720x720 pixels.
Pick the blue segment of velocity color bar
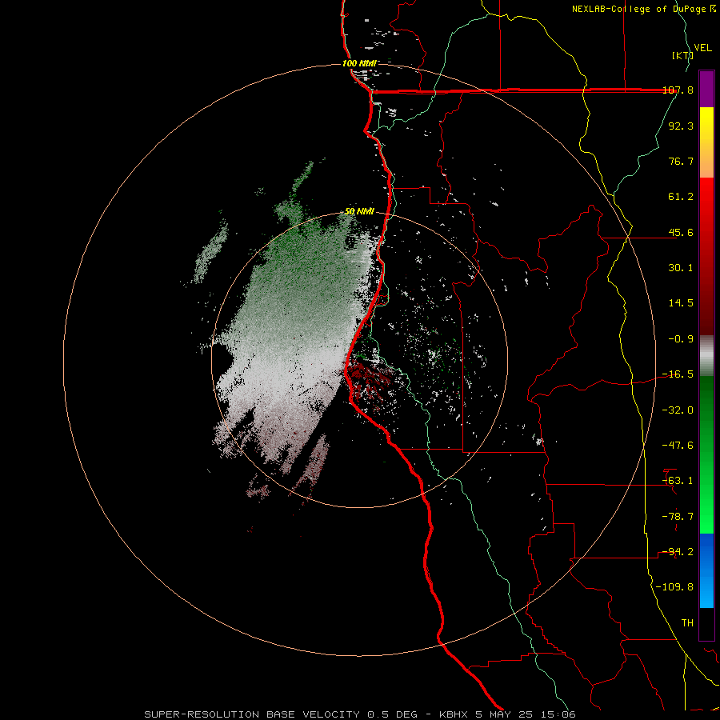click(x=706, y=570)
